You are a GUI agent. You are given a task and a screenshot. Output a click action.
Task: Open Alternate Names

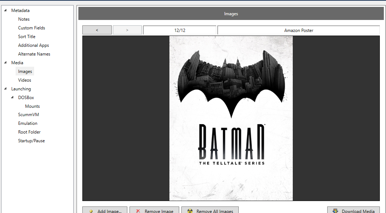34,54
